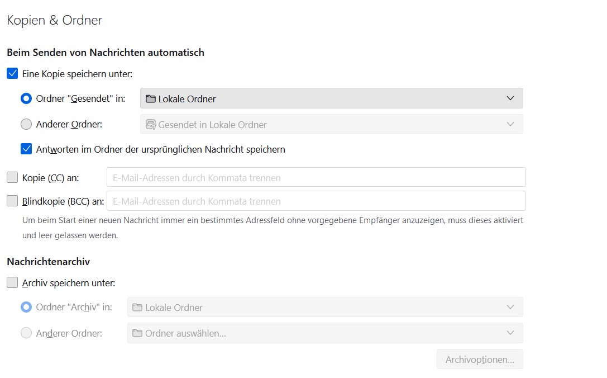This screenshot has height=378, width=607.
Task: Uncheck 'Eine Kopie speichern unter' checkbox
Action: point(12,73)
